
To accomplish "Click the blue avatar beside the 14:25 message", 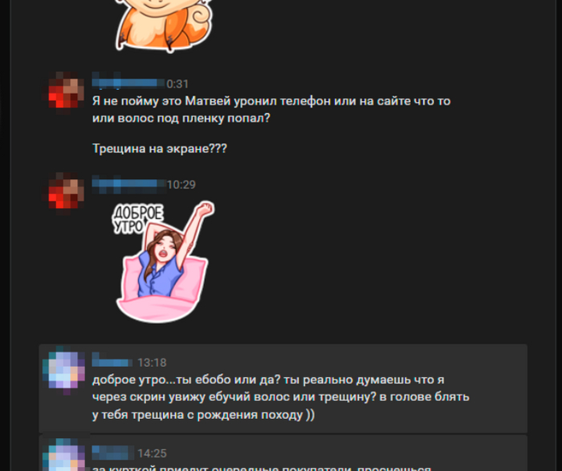I will (64, 455).
